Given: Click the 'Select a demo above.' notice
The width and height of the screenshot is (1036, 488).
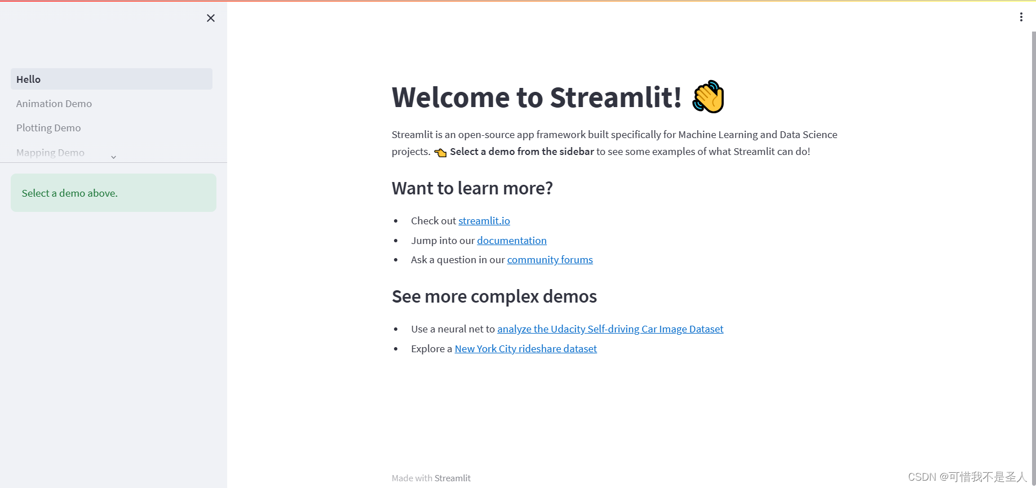Looking at the screenshot, I should 113,193.
